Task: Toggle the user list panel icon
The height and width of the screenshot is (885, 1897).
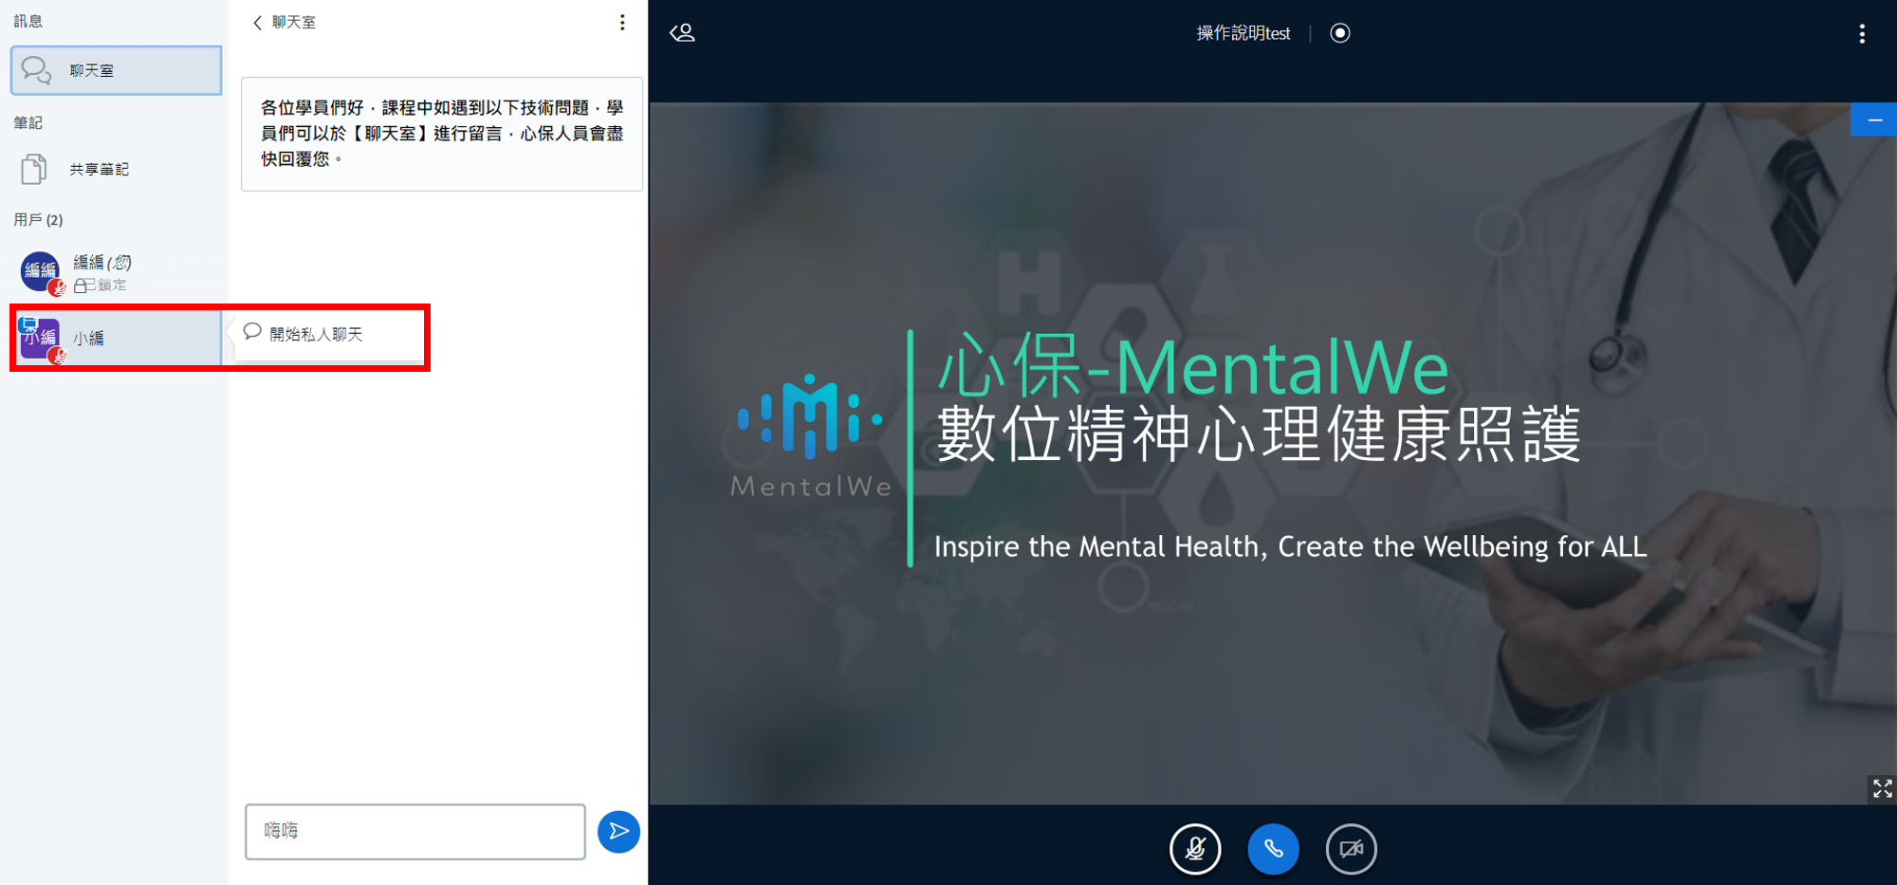Action: (x=683, y=33)
